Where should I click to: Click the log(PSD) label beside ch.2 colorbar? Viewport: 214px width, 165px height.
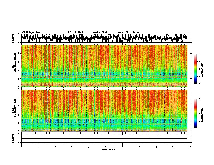point(202,115)
